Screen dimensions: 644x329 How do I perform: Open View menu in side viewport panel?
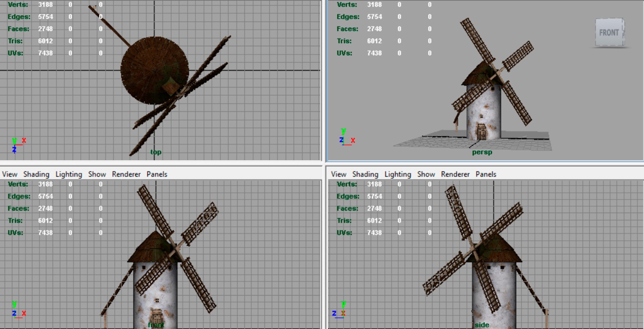(x=339, y=174)
